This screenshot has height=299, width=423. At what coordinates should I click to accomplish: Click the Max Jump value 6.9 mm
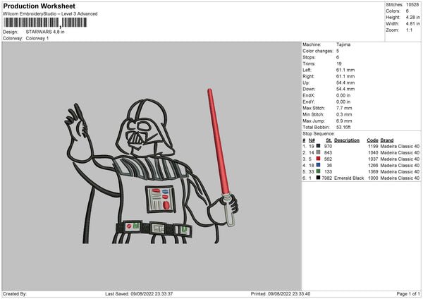coord(344,121)
